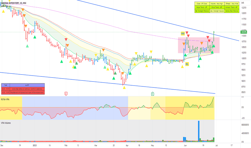Screen dimensions: 251x148
Task: Click the 'Possible end of Uptrend' alert row
Action: tap(23, 93)
